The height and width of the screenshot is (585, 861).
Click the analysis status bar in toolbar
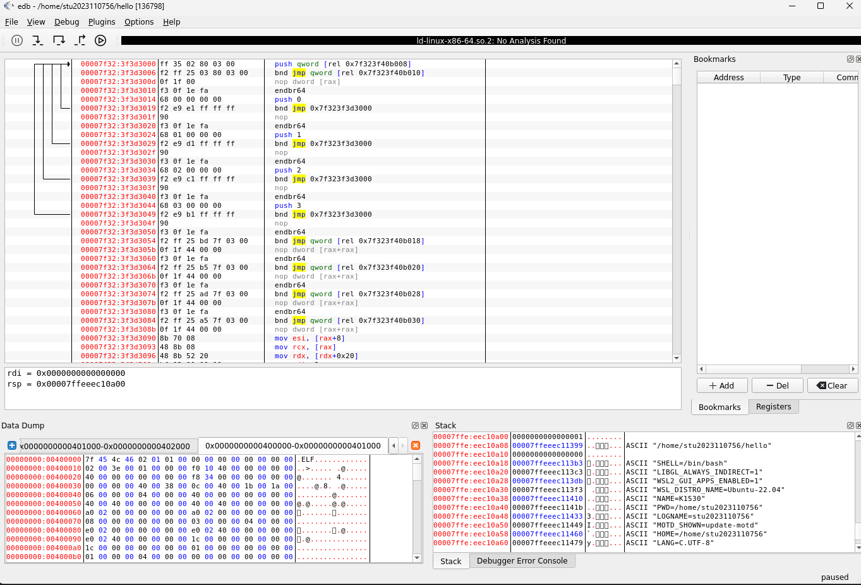(x=491, y=40)
